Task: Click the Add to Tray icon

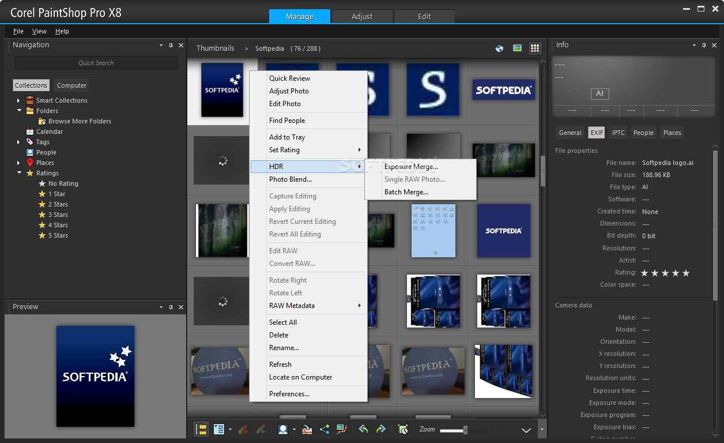Action: click(x=307, y=429)
